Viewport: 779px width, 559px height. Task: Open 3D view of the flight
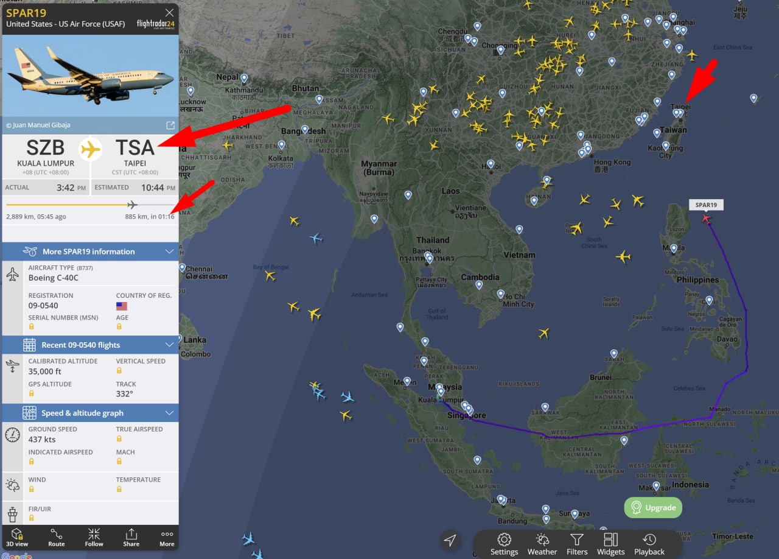[x=17, y=537]
